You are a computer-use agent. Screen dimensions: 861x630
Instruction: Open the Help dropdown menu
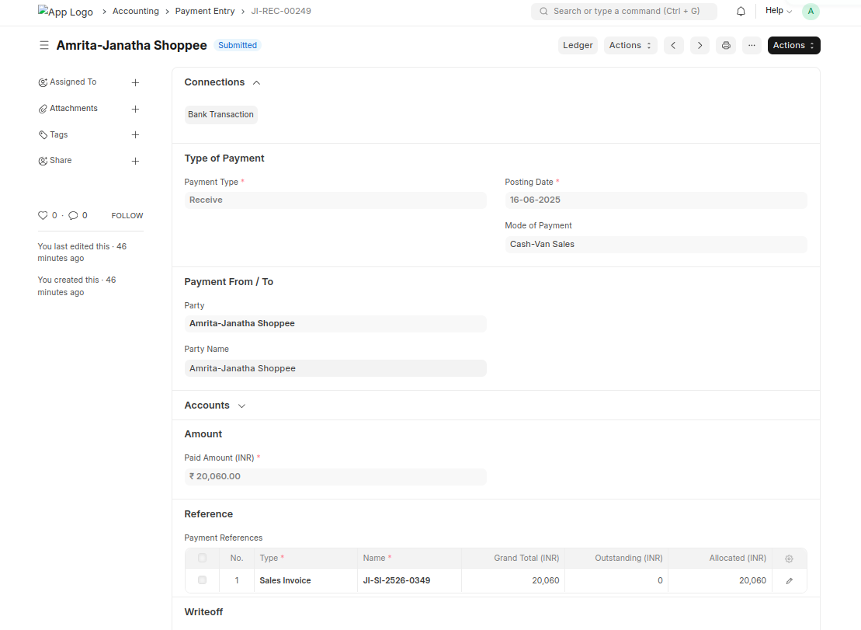pos(778,12)
